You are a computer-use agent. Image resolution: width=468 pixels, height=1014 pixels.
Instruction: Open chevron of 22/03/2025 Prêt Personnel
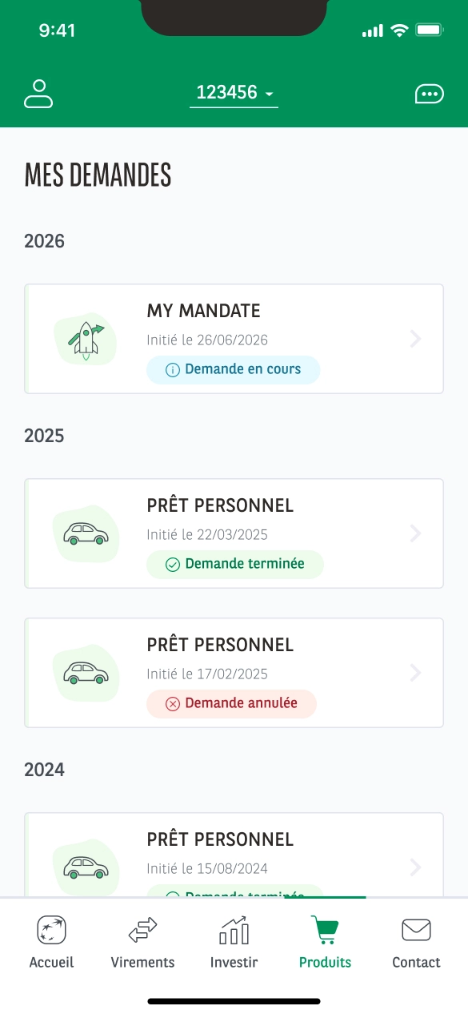[x=415, y=533]
